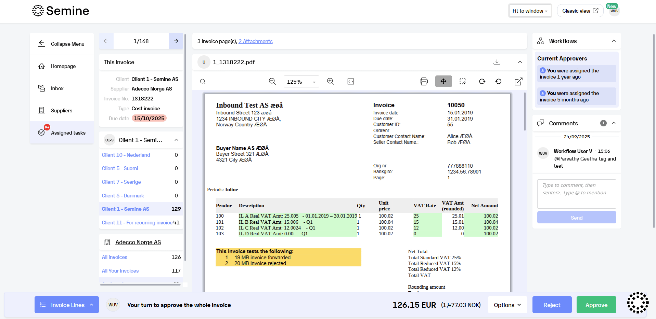Type in the comment input field
This screenshot has height=319, width=656.
coord(576,193)
